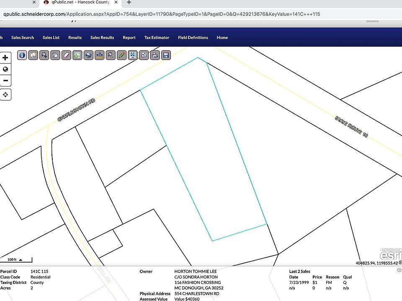
Task: Zoom in with the plus button
Action: point(5,58)
